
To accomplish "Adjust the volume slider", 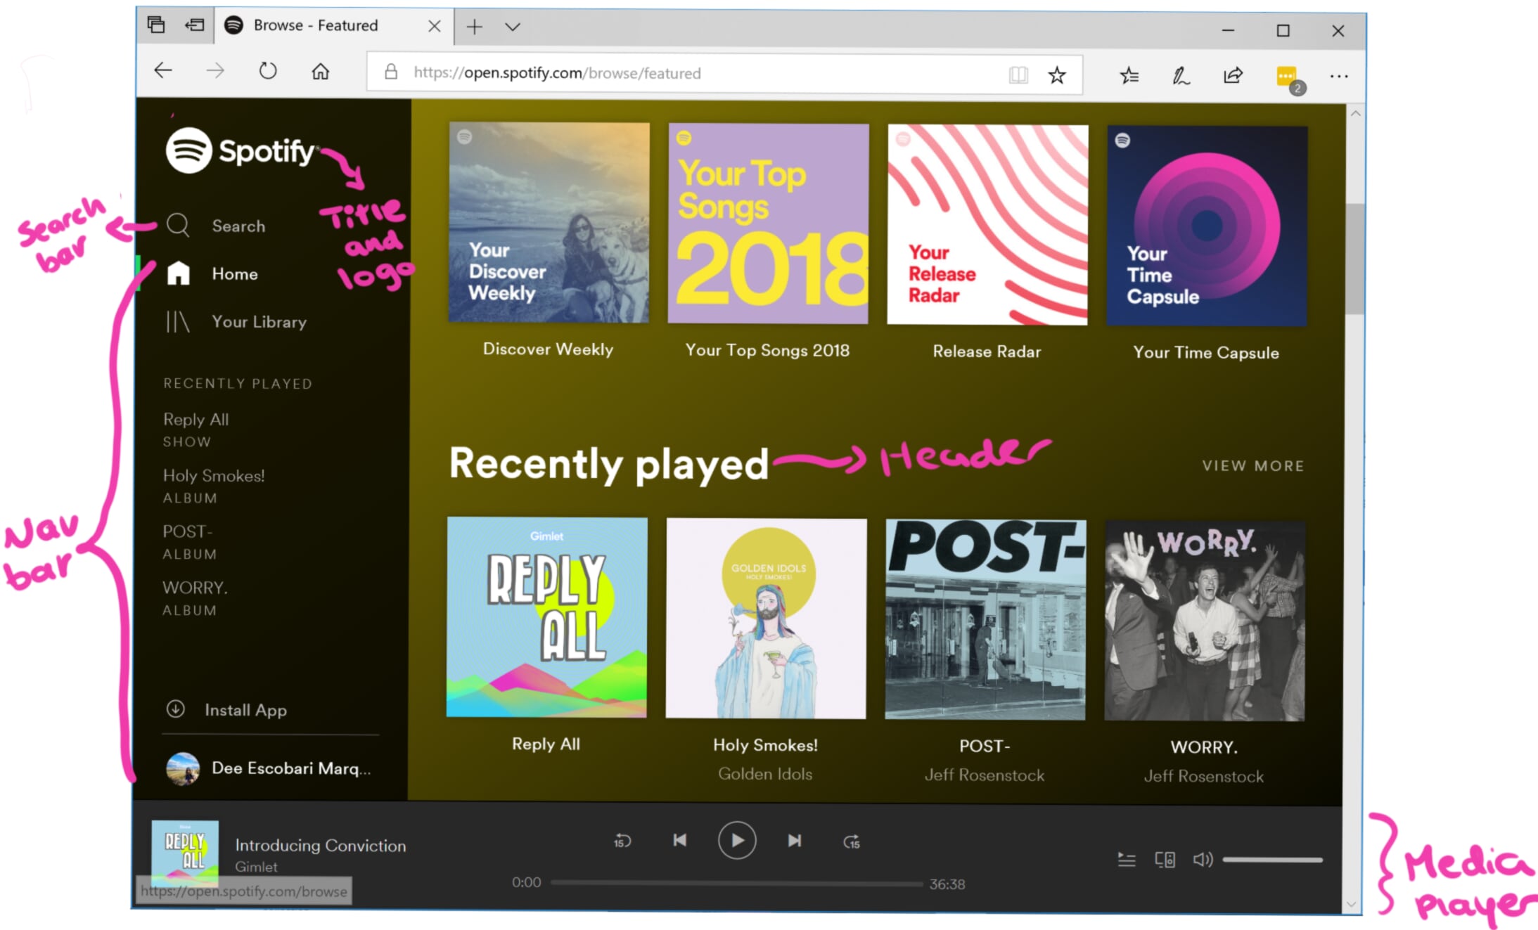I will [1272, 860].
